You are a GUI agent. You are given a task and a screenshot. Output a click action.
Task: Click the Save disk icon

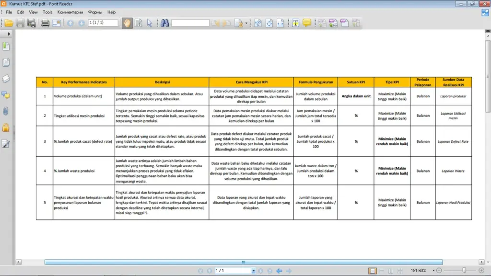click(x=20, y=23)
